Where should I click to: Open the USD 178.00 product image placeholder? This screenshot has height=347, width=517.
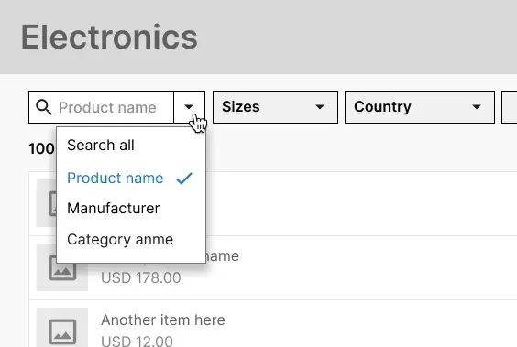[x=62, y=267]
